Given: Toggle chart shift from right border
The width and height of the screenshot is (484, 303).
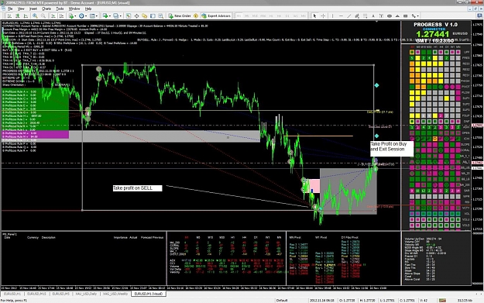Looking at the screenshot, I should 61,15.
